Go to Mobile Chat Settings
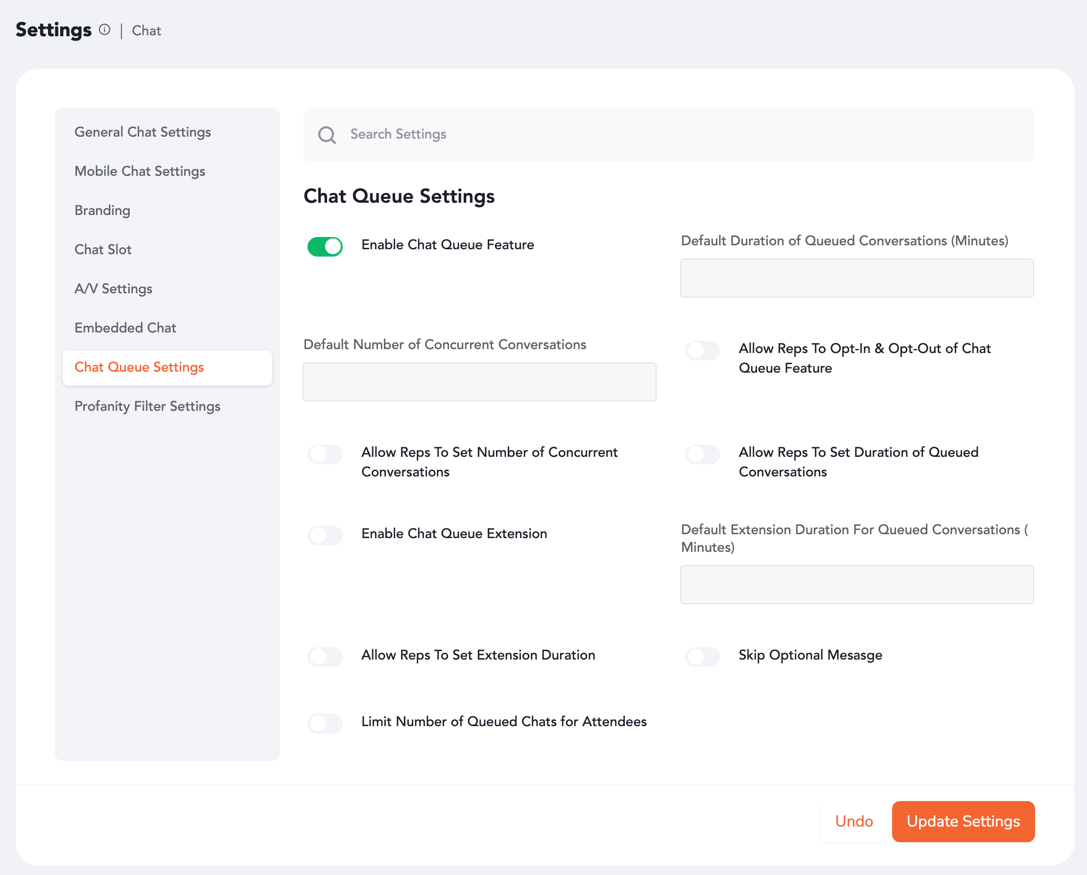 tap(140, 171)
